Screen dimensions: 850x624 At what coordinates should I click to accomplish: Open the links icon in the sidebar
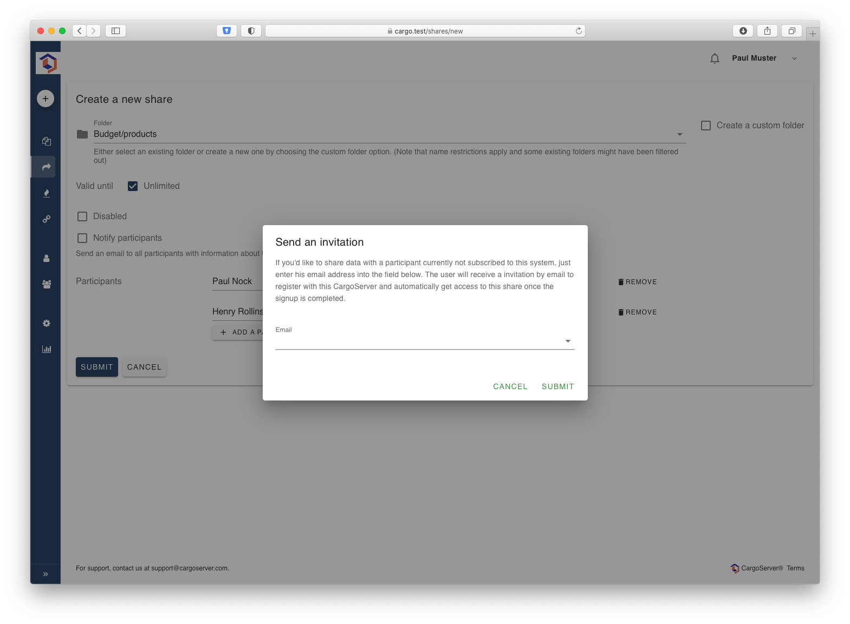tap(47, 219)
